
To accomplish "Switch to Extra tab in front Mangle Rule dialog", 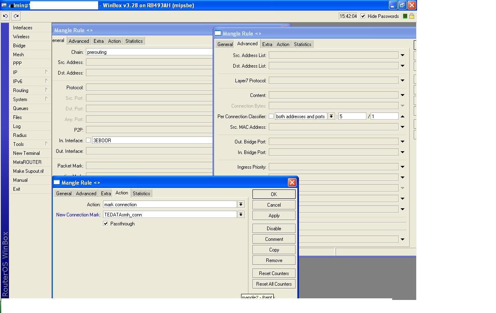I will (x=106, y=194).
